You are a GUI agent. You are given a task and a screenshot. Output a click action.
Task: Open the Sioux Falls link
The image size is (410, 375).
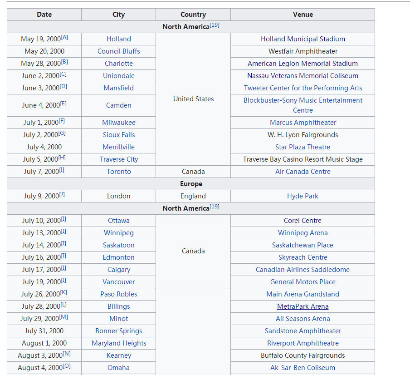tap(119, 135)
